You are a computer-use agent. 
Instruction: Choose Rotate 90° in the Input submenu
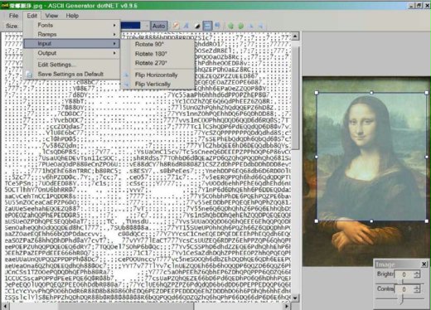click(149, 44)
